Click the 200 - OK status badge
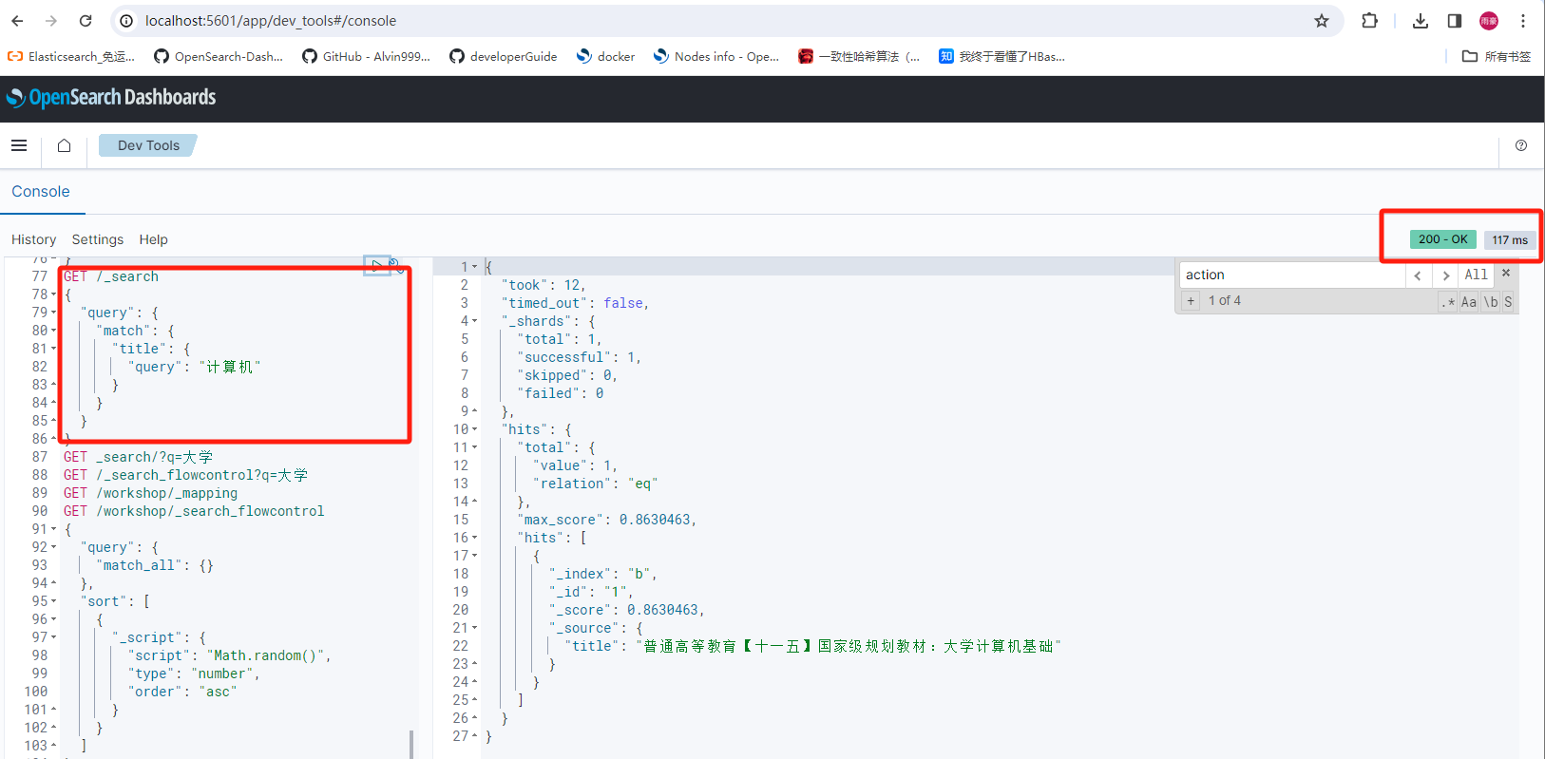This screenshot has height=759, width=1545. (1443, 239)
